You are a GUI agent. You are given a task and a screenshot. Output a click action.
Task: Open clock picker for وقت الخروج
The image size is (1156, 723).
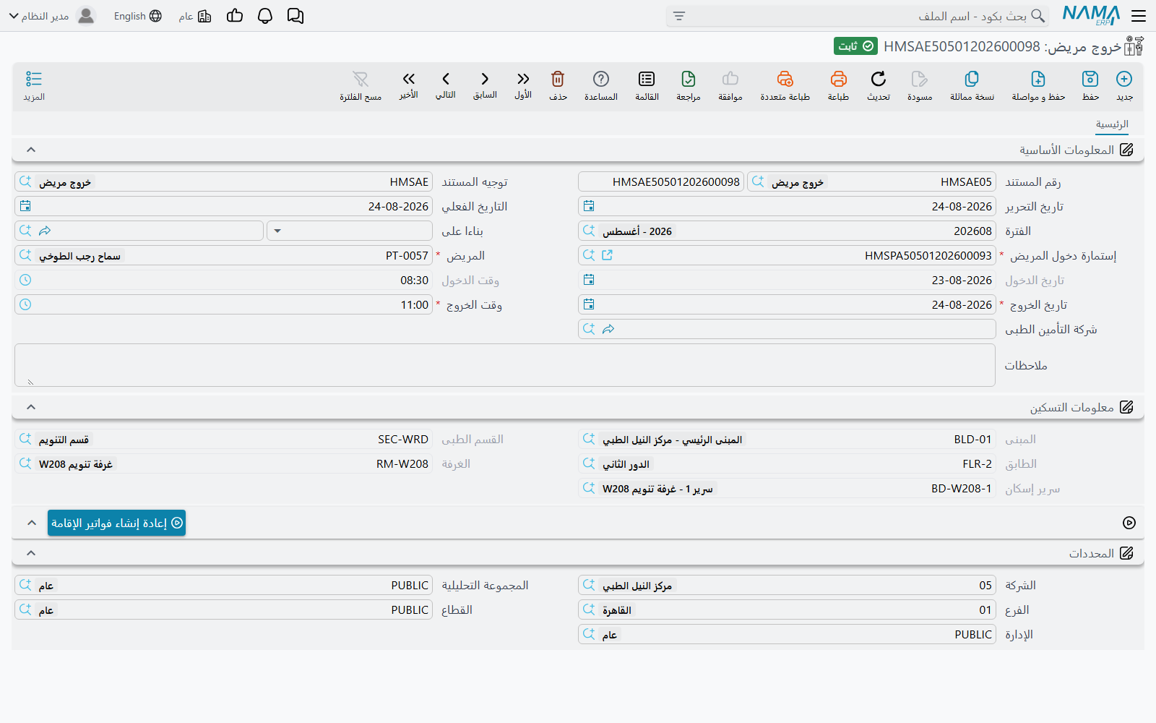25,304
